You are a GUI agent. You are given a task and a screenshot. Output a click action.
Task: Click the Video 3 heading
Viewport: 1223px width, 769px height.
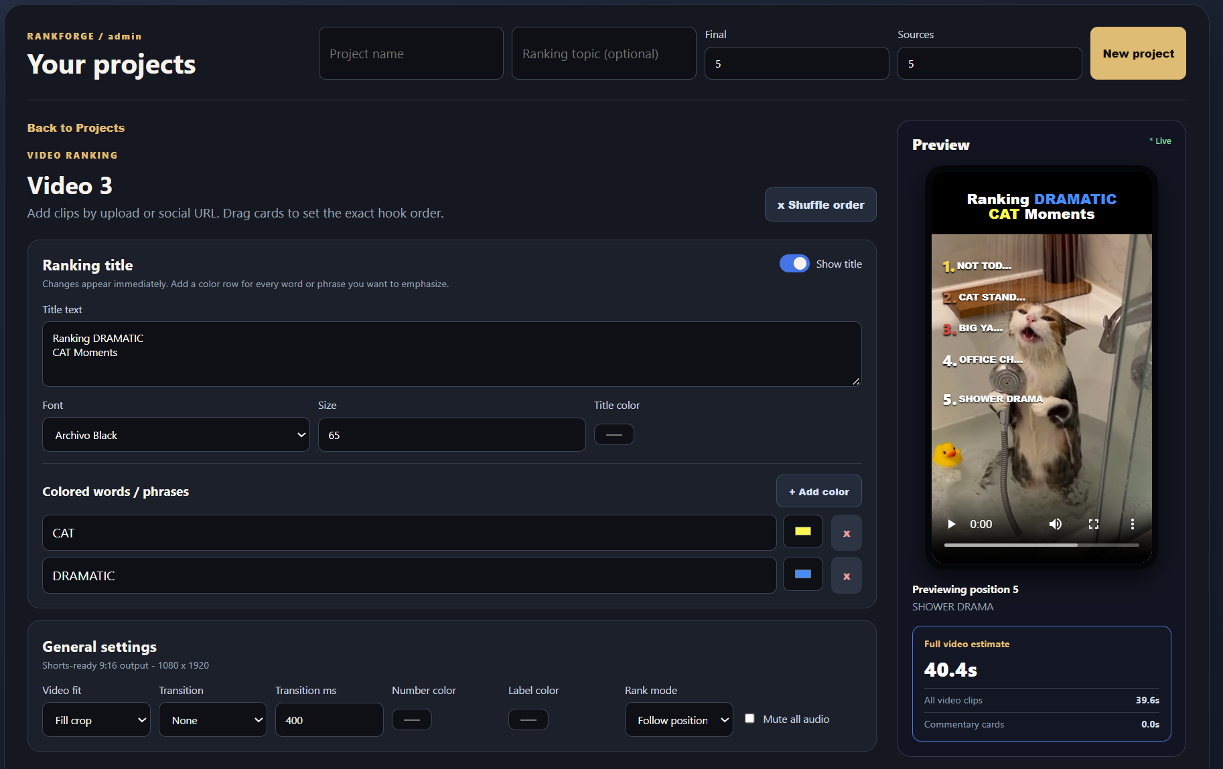tap(70, 185)
